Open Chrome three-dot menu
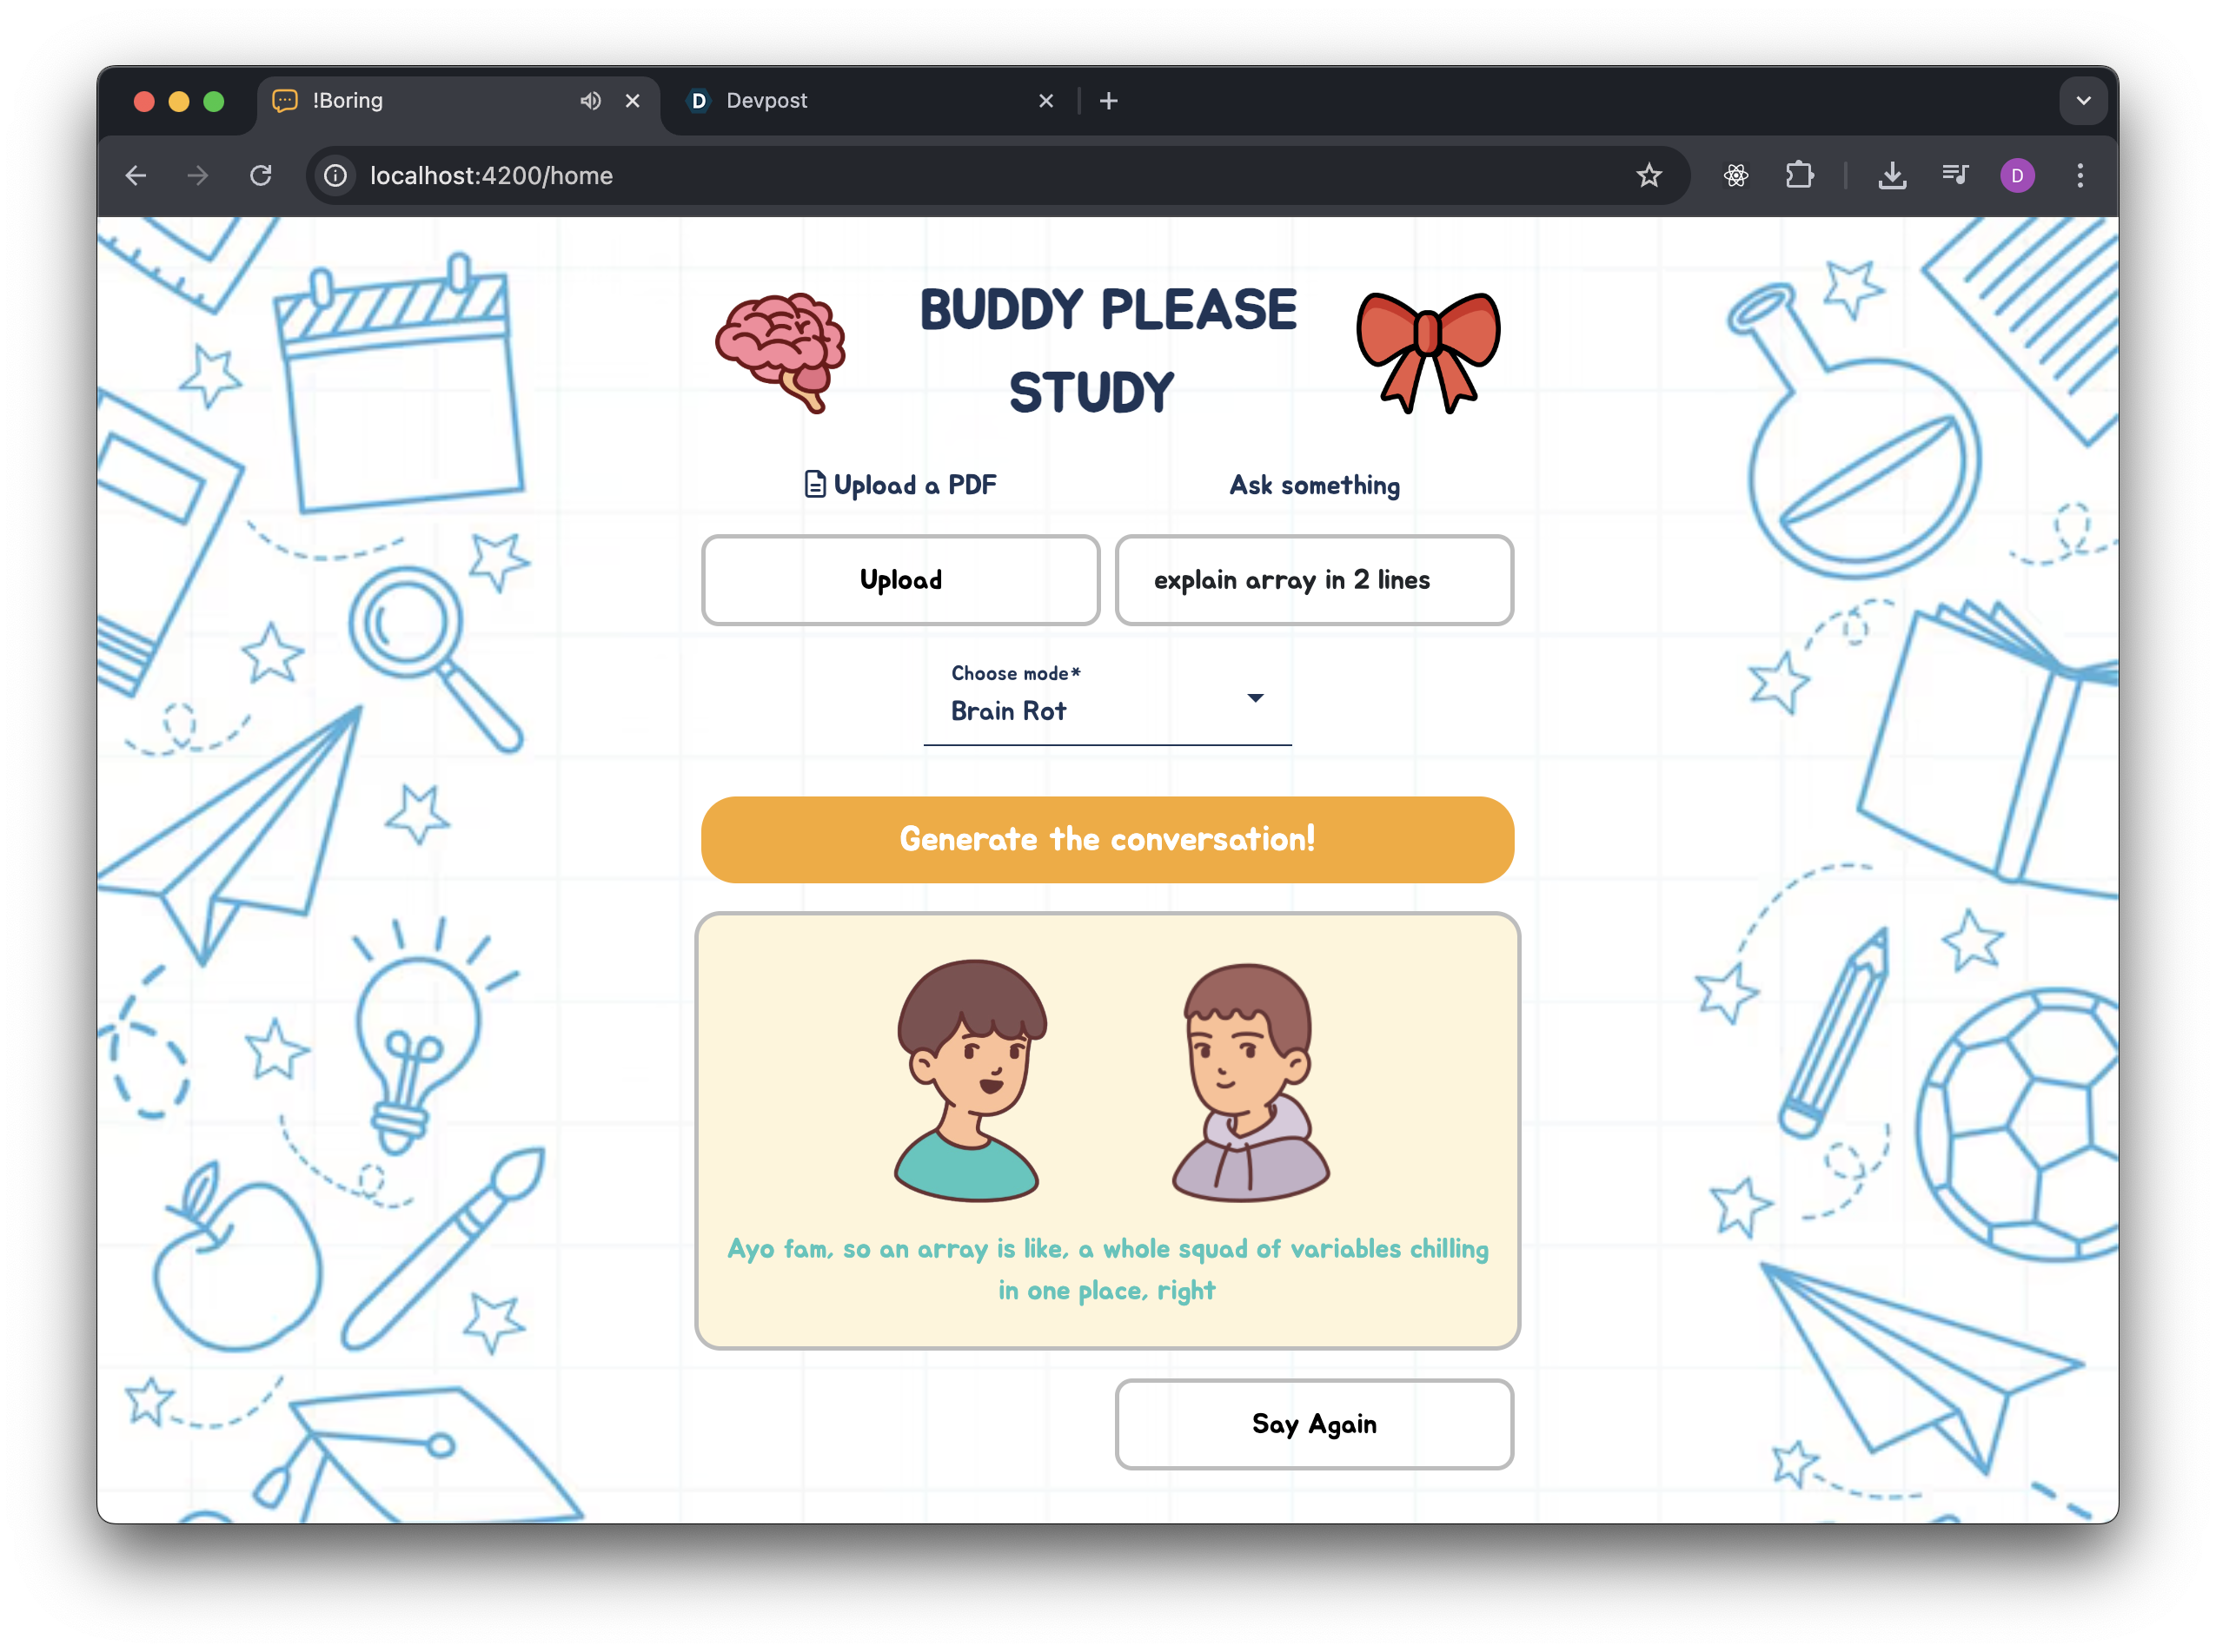Screen dimensions: 2216x1652 (2080, 176)
